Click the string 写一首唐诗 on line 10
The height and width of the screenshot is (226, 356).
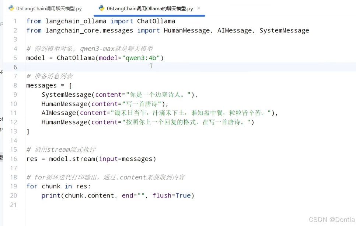142,104
